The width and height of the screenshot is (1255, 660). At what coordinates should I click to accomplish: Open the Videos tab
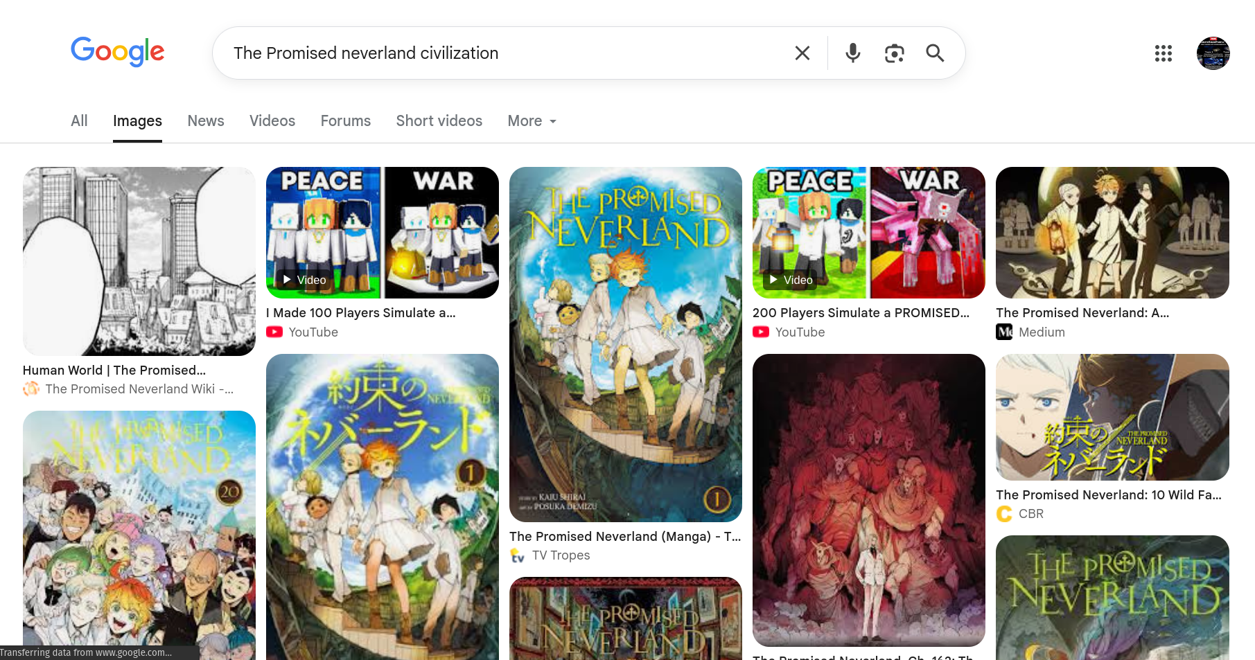point(272,121)
